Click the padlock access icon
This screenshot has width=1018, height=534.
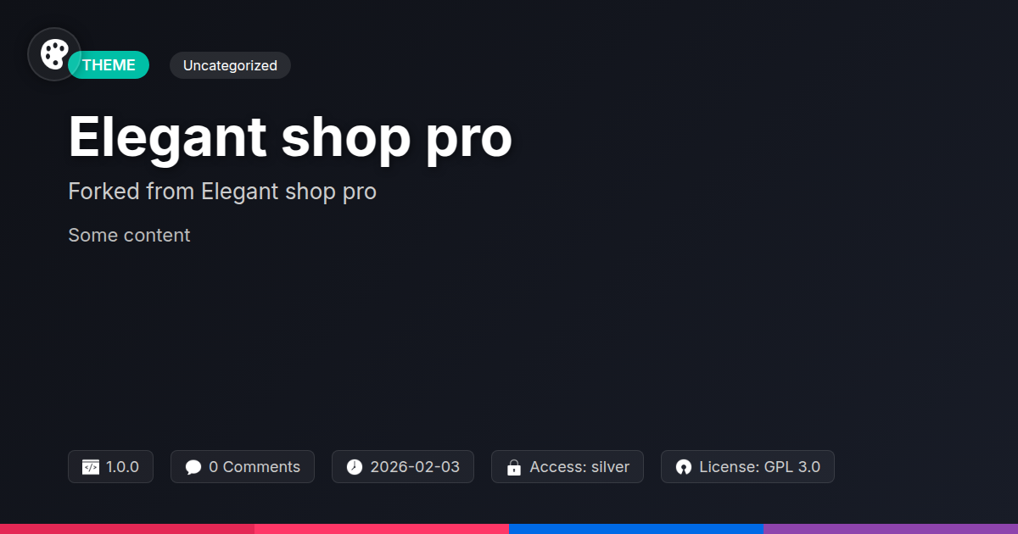click(x=513, y=467)
